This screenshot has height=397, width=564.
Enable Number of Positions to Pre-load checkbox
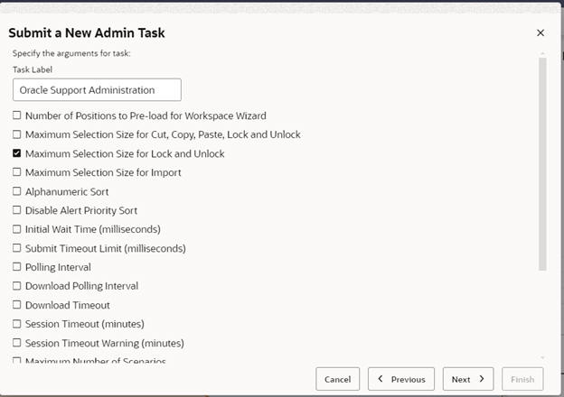pyautogui.click(x=17, y=115)
